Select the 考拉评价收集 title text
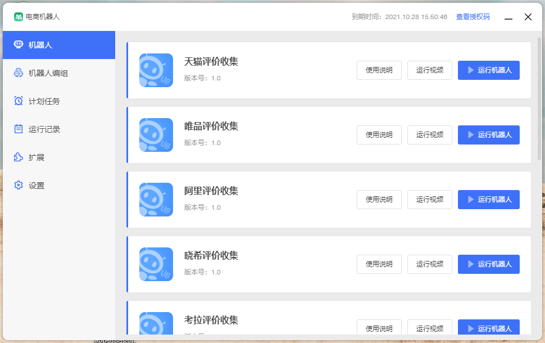545x343 pixels. pyautogui.click(x=211, y=321)
